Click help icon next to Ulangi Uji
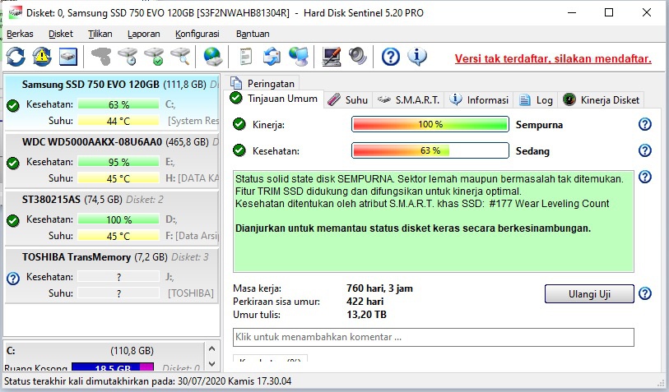The height and width of the screenshot is (392, 669). click(644, 293)
